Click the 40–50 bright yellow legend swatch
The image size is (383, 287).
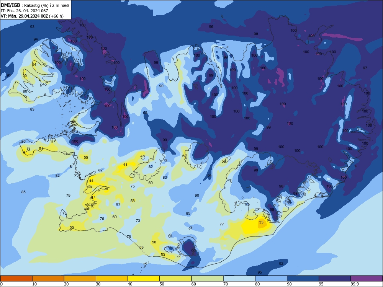pyautogui.click(x=144, y=279)
